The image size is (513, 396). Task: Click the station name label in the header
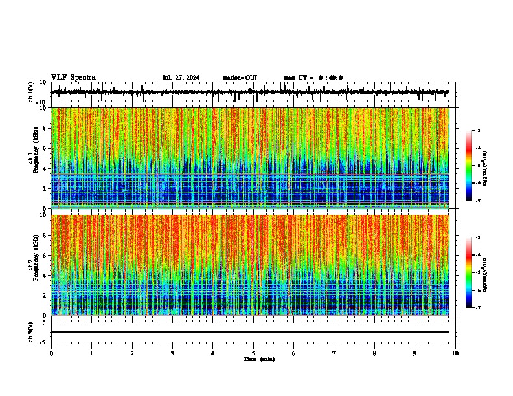point(240,78)
